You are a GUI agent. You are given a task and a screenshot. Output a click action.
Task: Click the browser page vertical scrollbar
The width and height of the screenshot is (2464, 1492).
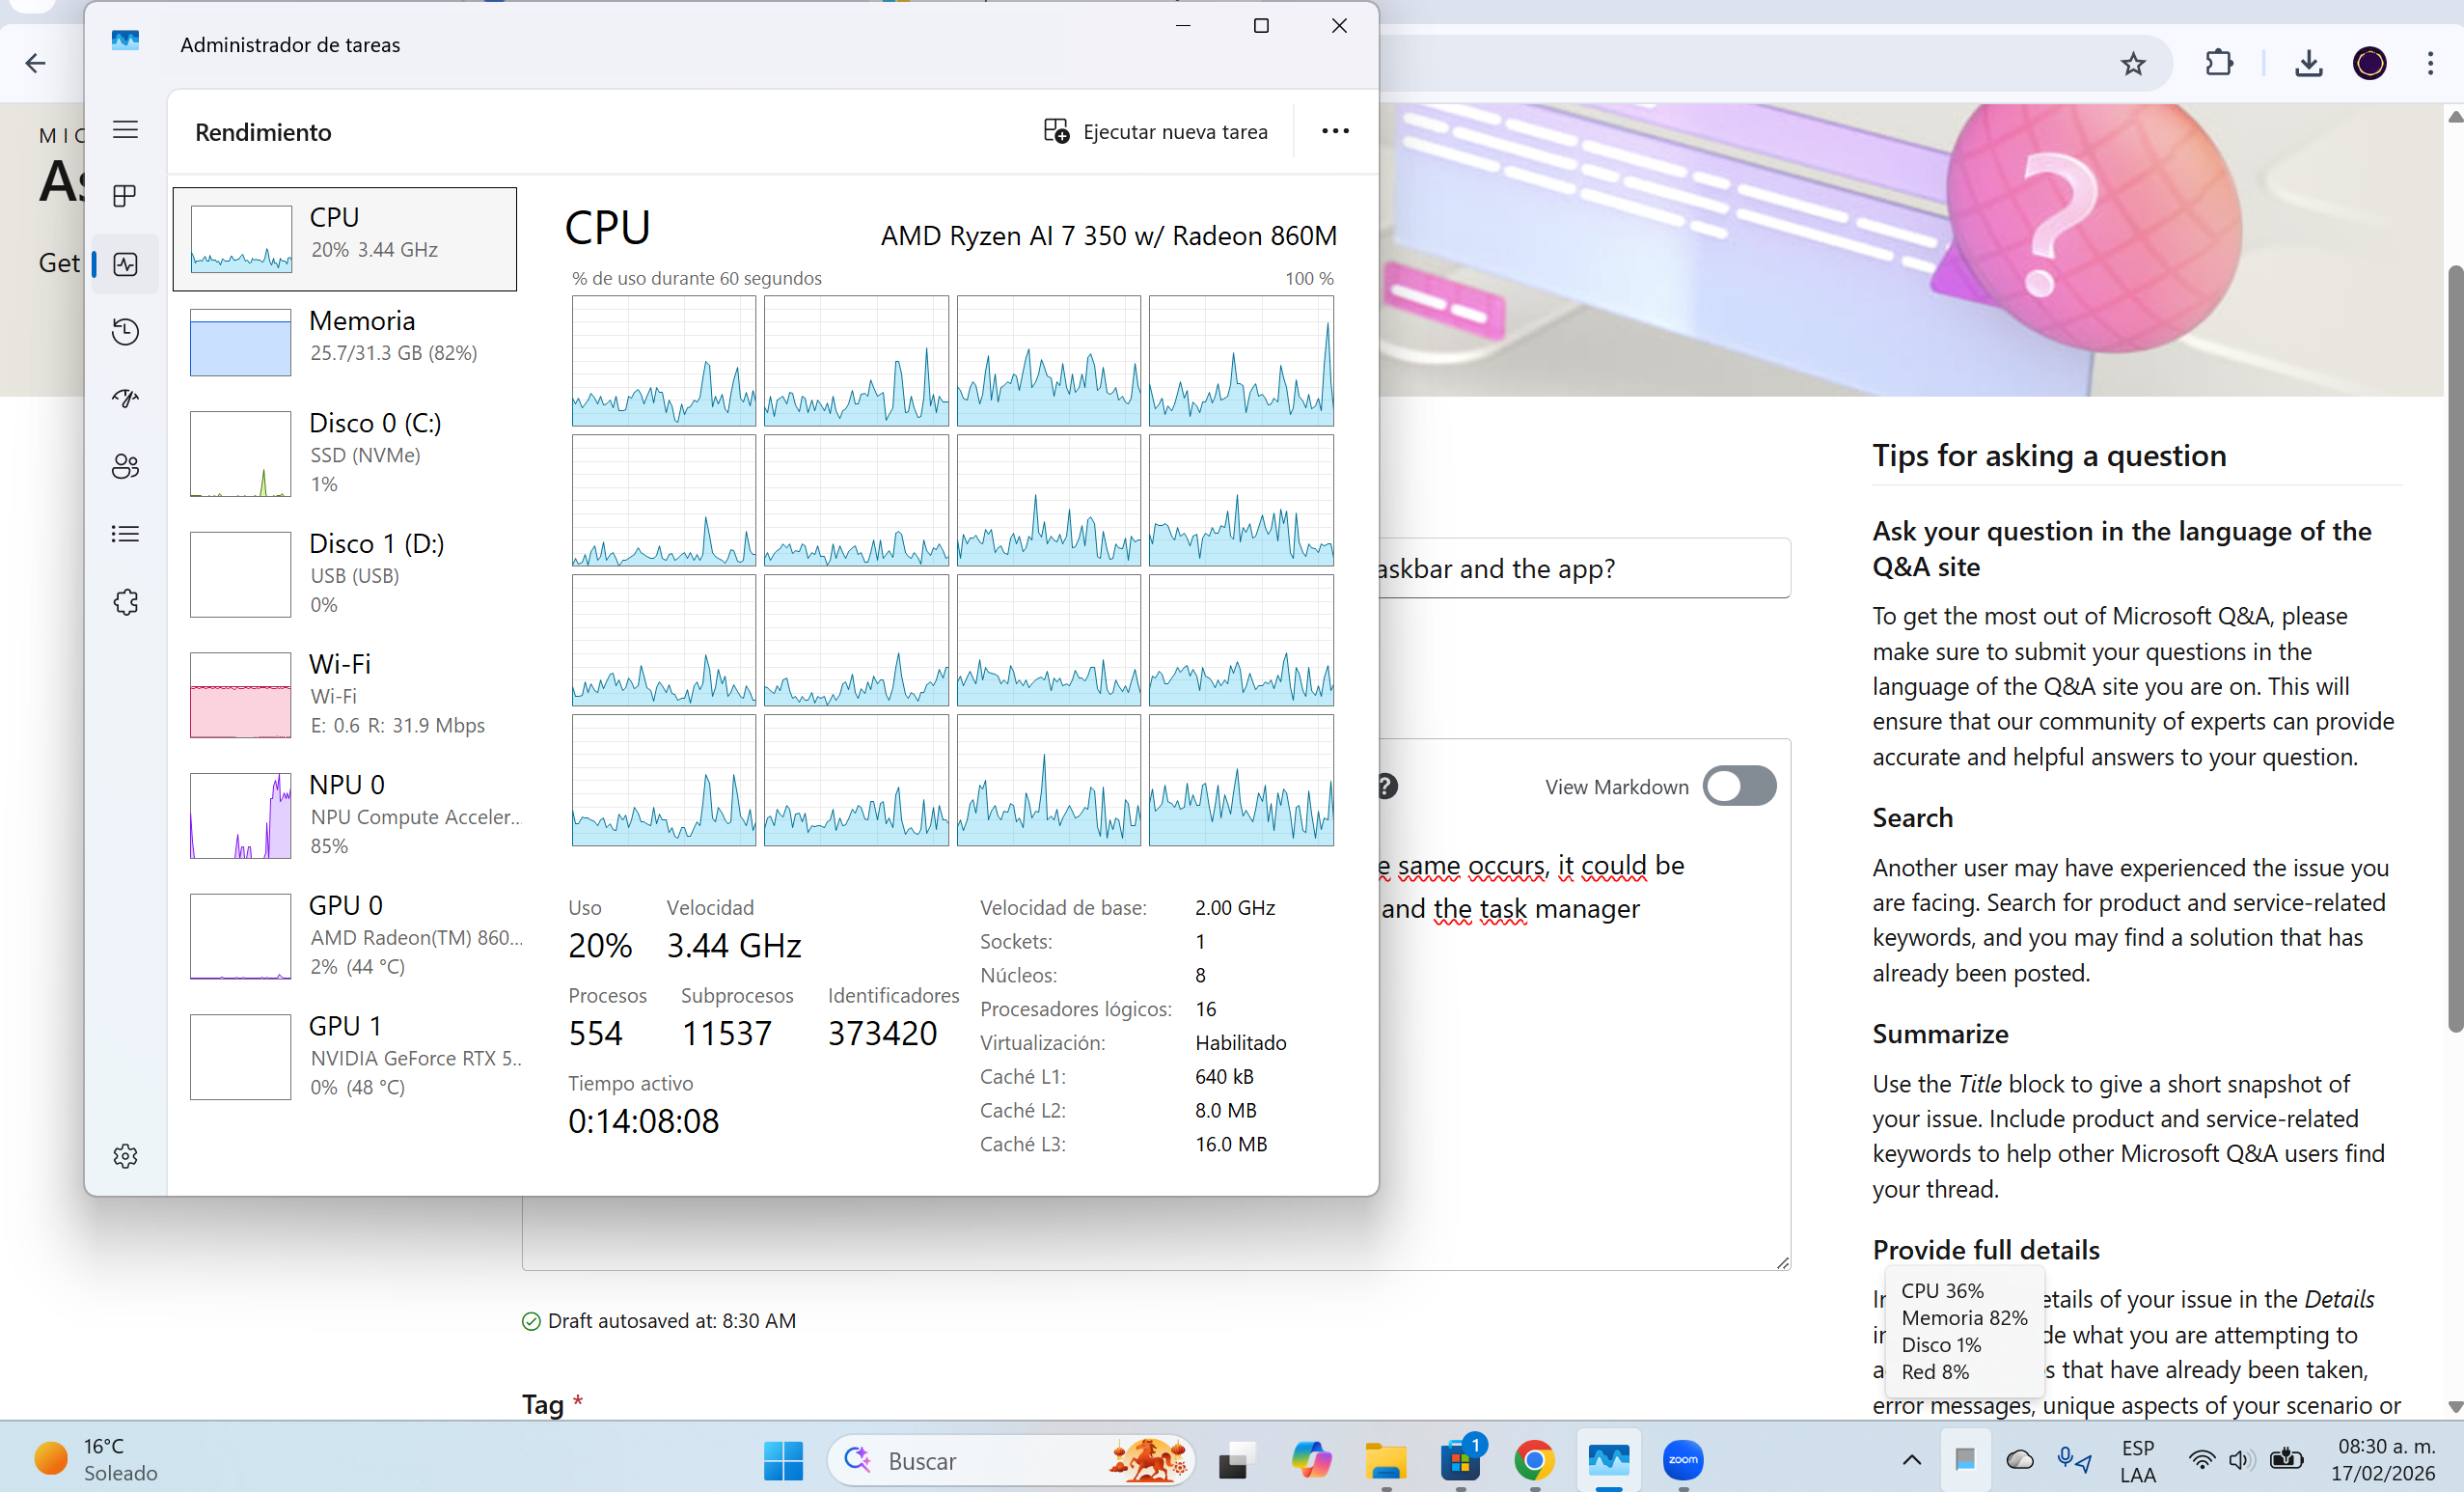[x=2454, y=650]
